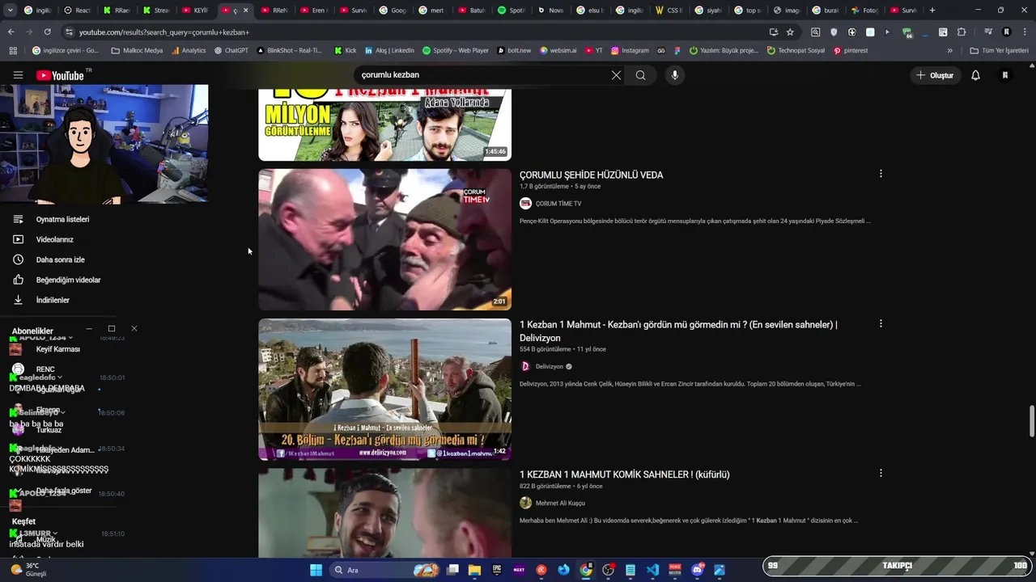The width and height of the screenshot is (1036, 582).
Task: Open Chrome tab search dropdown
Action: click(x=11, y=11)
